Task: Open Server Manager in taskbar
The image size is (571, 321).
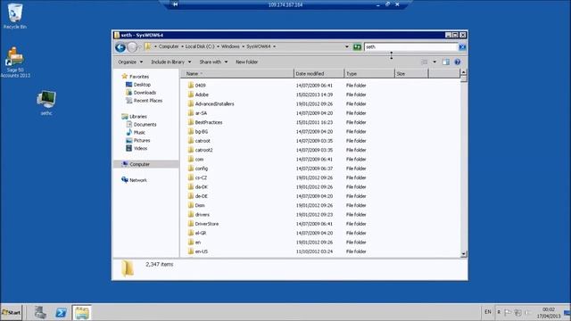Action: pos(40,313)
